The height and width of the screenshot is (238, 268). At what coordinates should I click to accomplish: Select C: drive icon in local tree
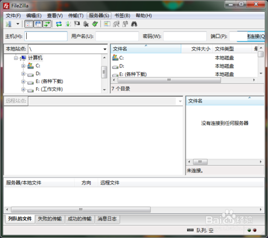coord(31,66)
